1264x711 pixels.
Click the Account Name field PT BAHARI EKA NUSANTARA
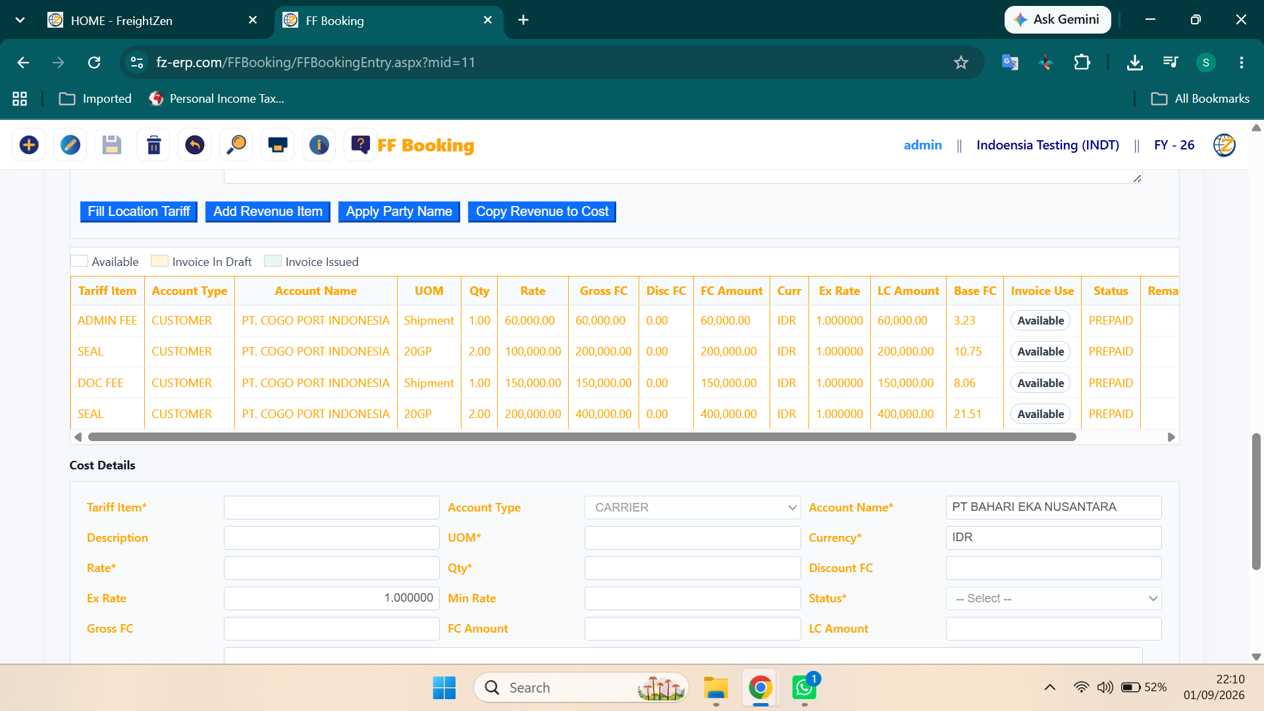pyautogui.click(x=1053, y=508)
